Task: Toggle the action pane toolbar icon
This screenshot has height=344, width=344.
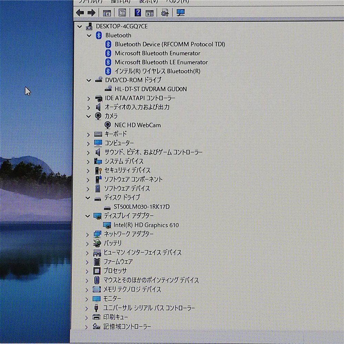Action: click(150, 13)
